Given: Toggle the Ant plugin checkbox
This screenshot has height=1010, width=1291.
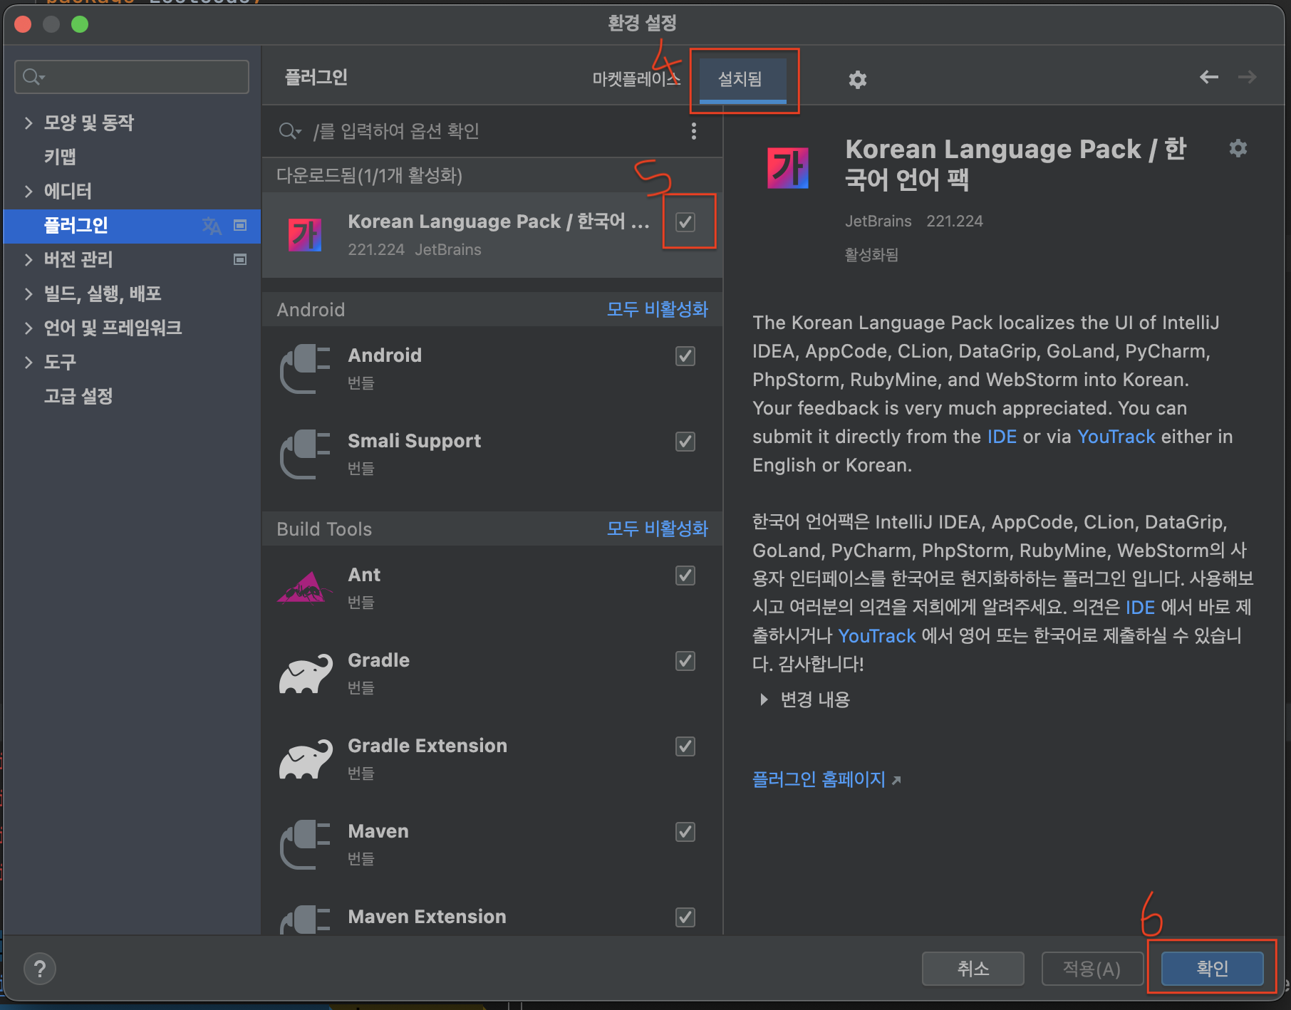Looking at the screenshot, I should pos(685,575).
